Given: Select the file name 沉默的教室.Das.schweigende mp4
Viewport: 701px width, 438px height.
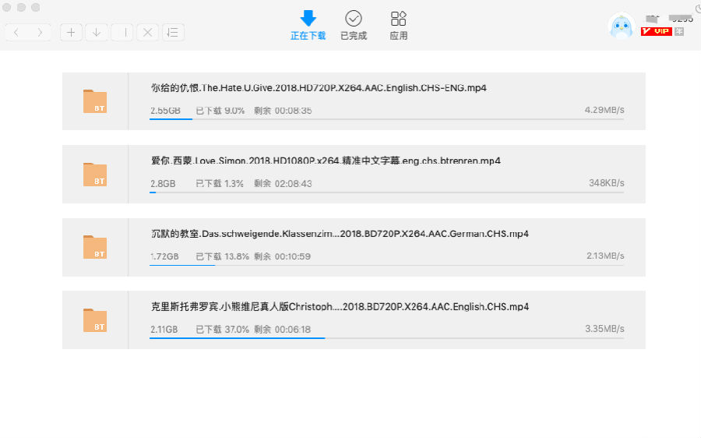Looking at the screenshot, I should tap(340, 234).
